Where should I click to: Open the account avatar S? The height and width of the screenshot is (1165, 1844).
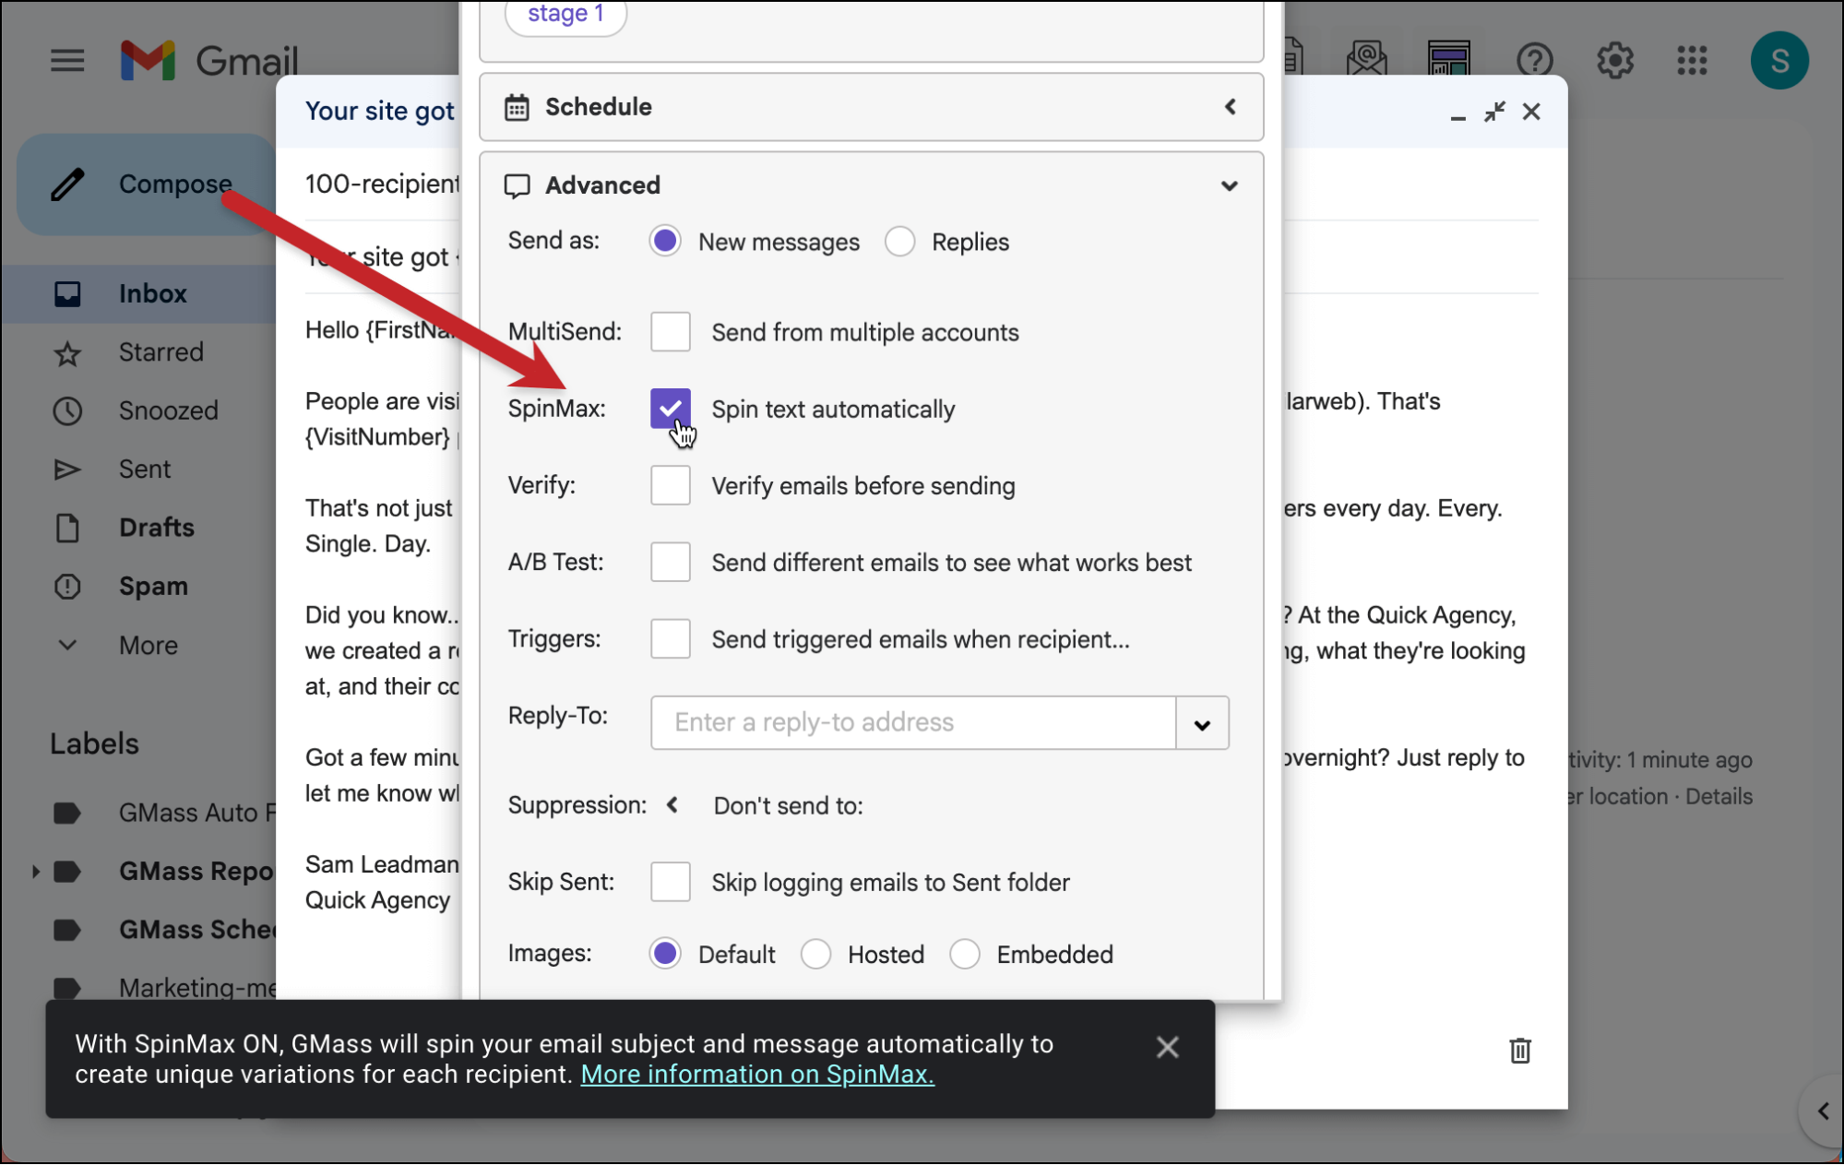point(1779,61)
